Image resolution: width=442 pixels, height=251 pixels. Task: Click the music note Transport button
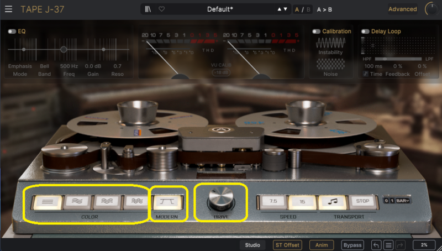coord(332,201)
